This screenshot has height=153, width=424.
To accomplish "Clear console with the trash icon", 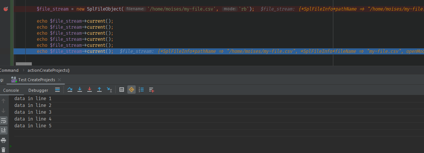I will pyautogui.click(x=3, y=150).
